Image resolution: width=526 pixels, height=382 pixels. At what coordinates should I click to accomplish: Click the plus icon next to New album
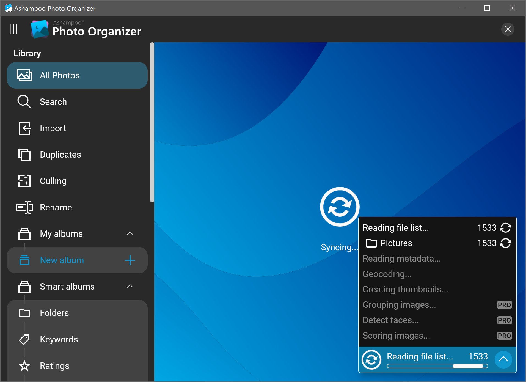coord(130,260)
